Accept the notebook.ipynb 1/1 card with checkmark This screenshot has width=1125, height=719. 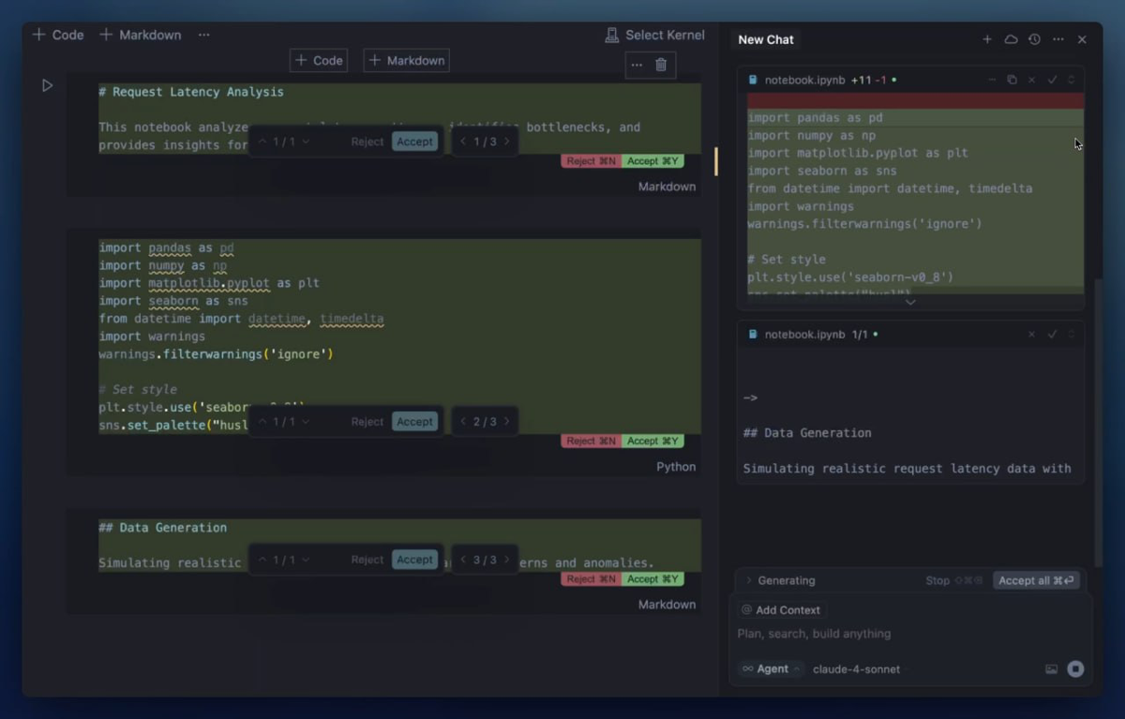[1052, 334]
